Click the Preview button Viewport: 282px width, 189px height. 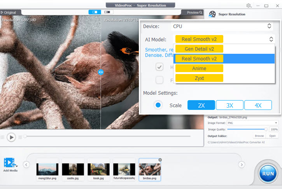tap(194, 12)
